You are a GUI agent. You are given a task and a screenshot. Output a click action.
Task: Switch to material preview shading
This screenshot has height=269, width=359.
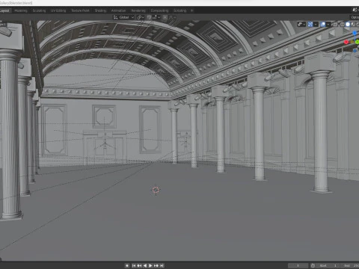(353, 25)
